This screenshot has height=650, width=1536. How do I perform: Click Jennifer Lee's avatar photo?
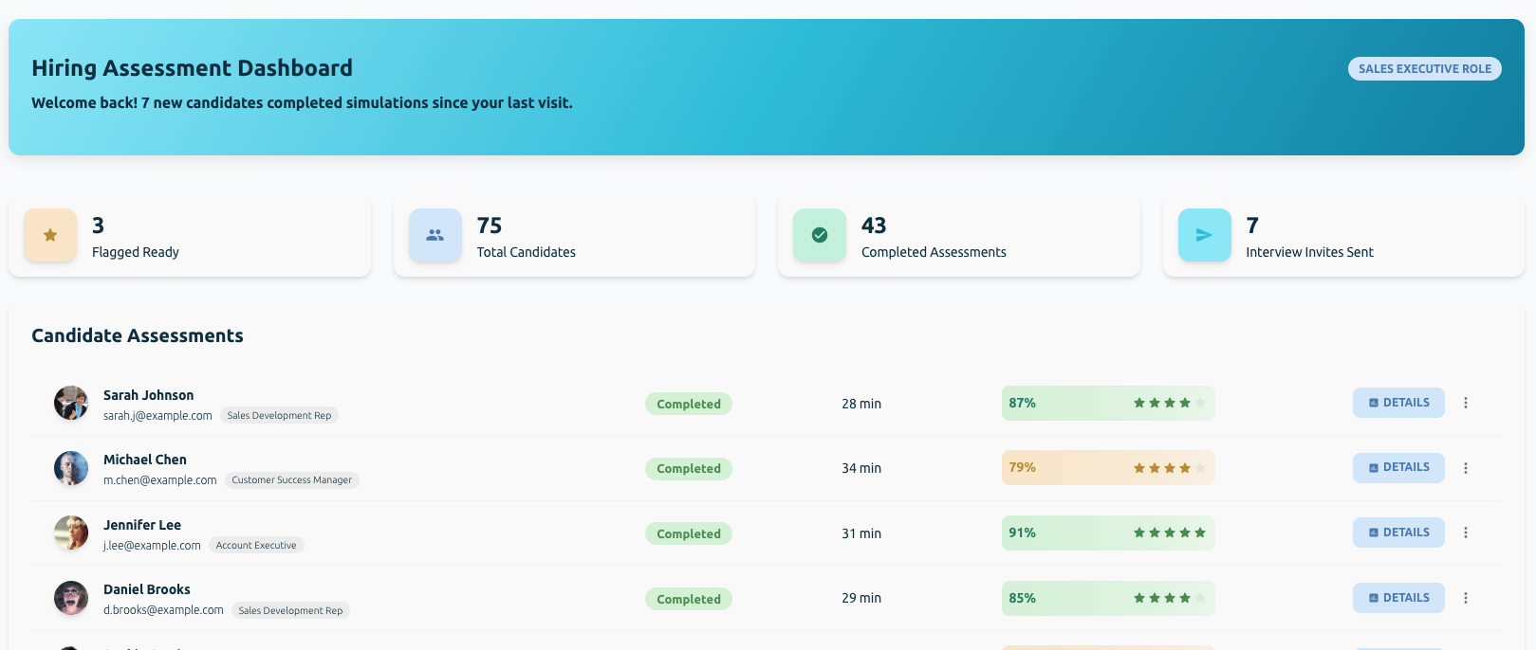(x=71, y=533)
